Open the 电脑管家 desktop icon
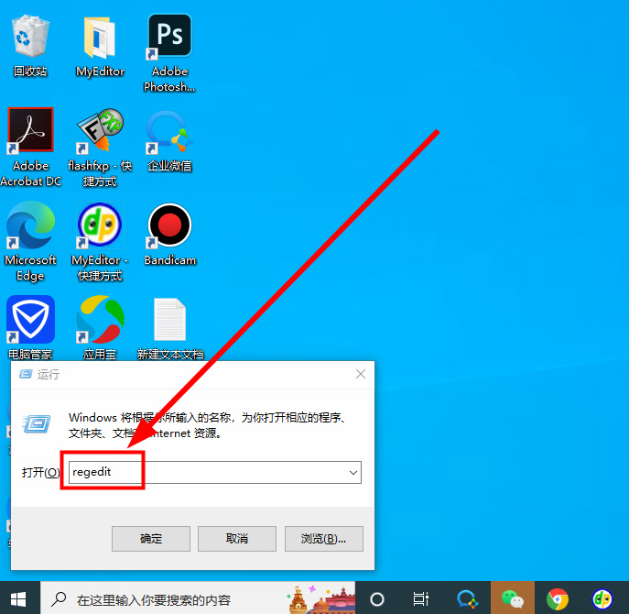The height and width of the screenshot is (614, 629). 30,321
